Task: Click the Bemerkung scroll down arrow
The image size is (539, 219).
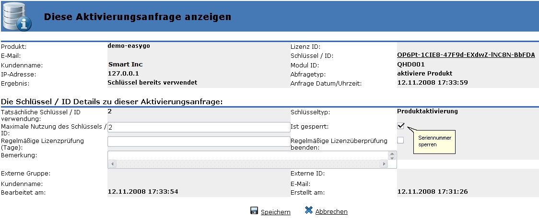Action: pyautogui.click(x=392, y=158)
